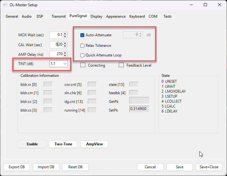Image resolution: width=227 pixels, height=176 pixels.
Task: Maximize the OL-Master Setup window
Action: [x=205, y=5]
